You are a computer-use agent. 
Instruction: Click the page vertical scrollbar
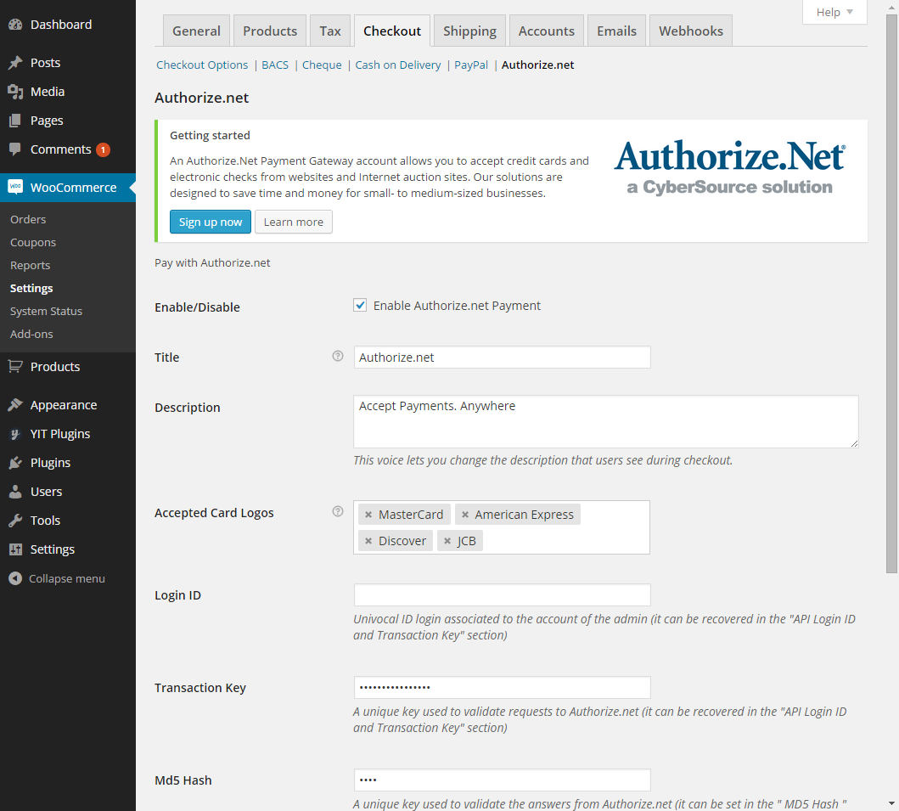coord(891,340)
